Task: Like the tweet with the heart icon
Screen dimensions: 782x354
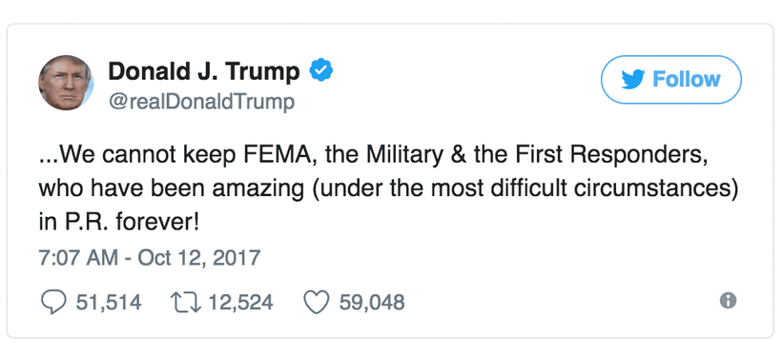Action: point(317,303)
